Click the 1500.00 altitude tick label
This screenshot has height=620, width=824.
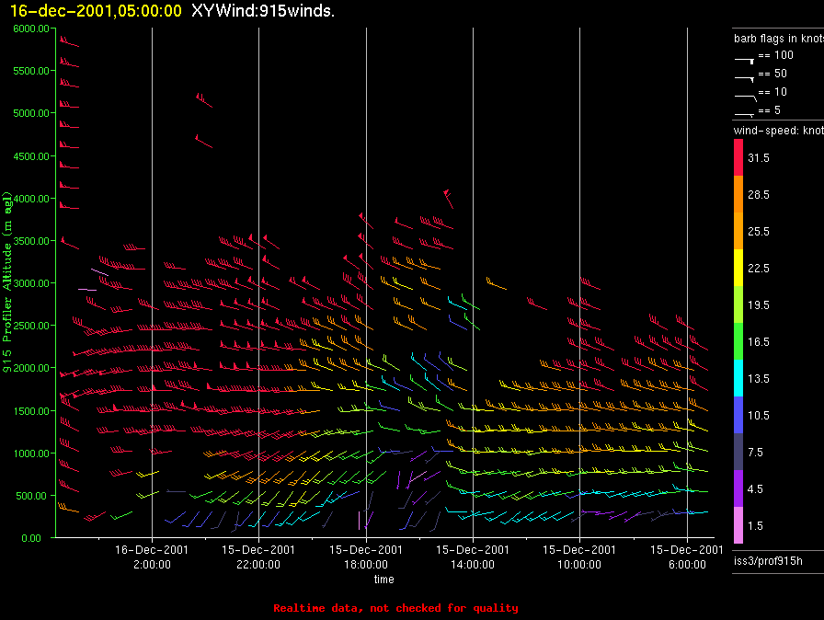31,411
